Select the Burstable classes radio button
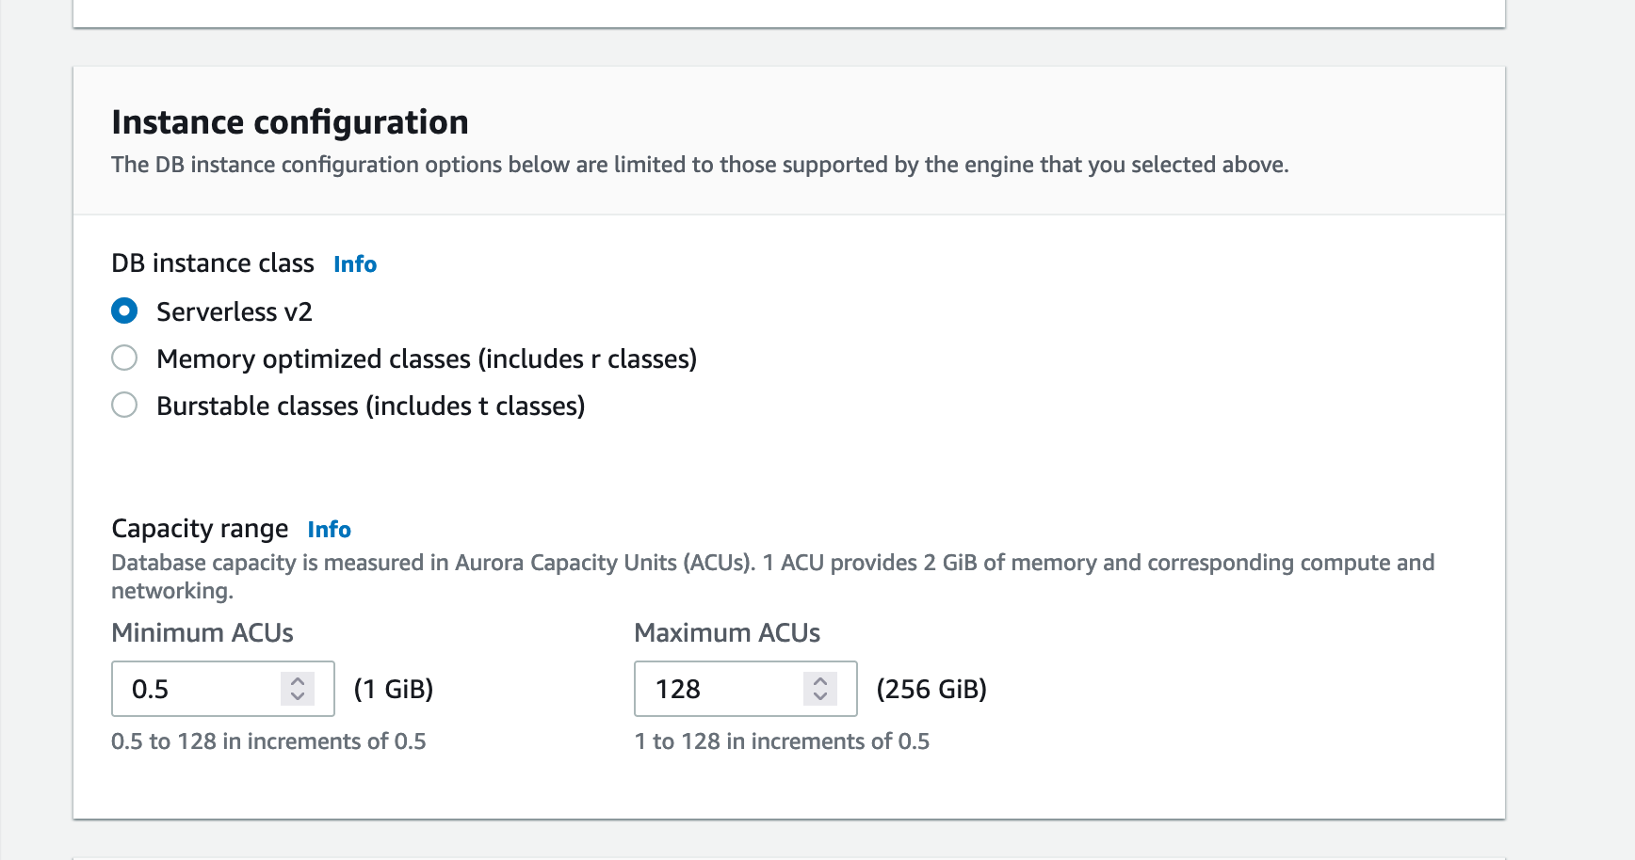 point(124,406)
